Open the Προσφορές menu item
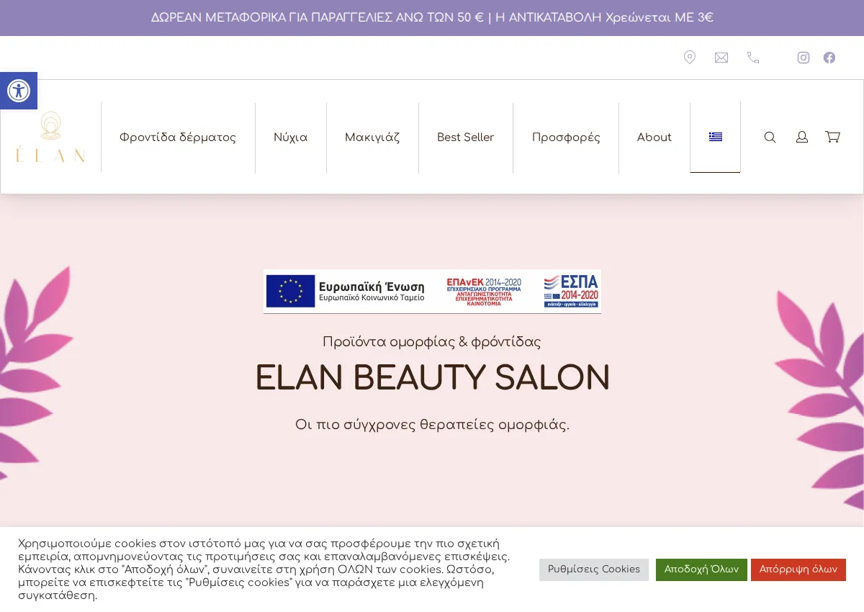This screenshot has height=612, width=864. (566, 138)
